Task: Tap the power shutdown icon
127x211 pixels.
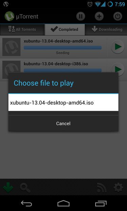Action: tap(118, 16)
